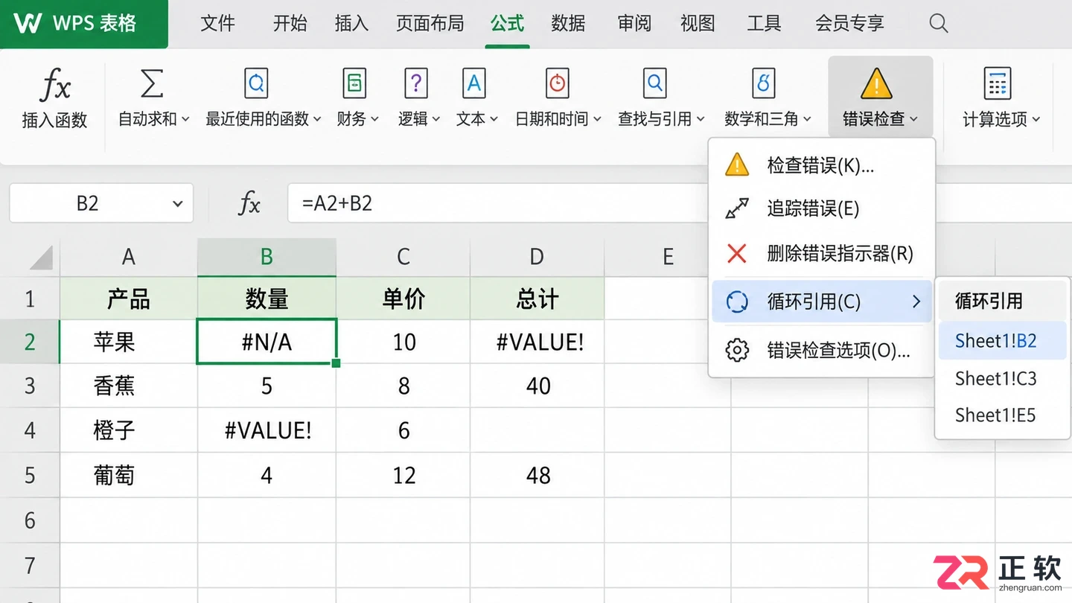This screenshot has height=603, width=1072.
Task: Click the 逻辑 logical functions icon
Action: click(415, 83)
